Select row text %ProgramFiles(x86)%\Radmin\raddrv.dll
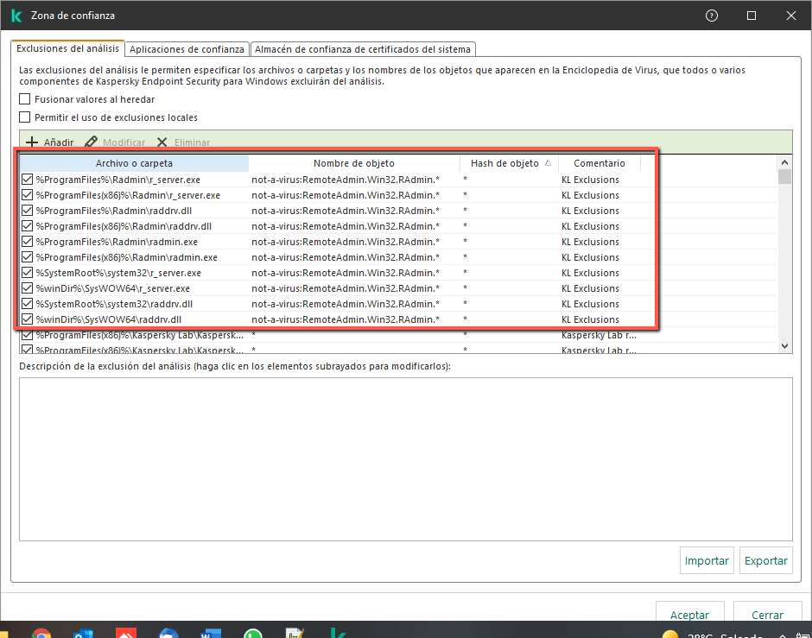Image resolution: width=812 pixels, height=638 pixels. [x=124, y=226]
